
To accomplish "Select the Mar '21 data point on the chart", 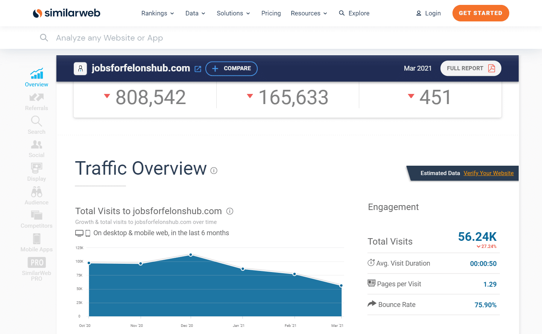I will click(341, 286).
